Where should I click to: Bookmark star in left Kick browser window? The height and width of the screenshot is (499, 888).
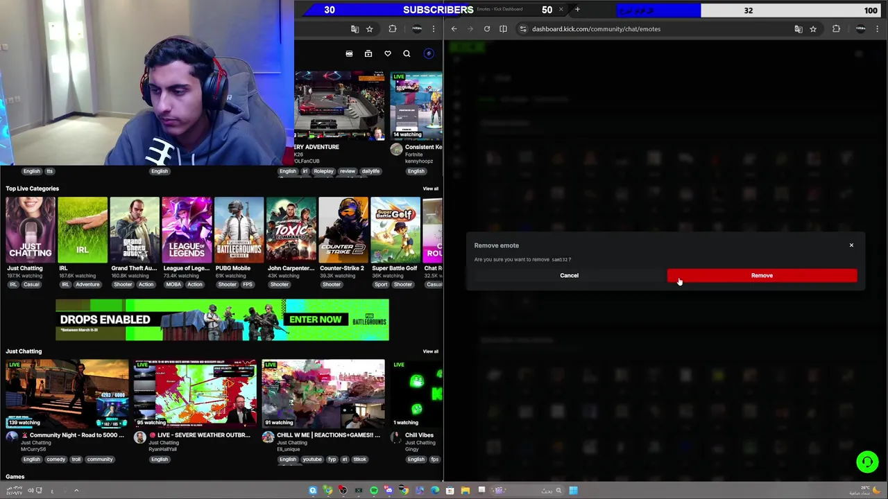coord(369,29)
